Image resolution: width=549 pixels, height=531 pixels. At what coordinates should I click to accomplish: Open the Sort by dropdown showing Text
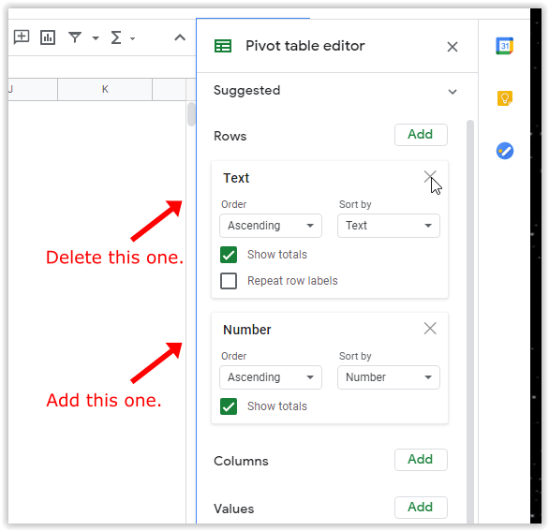pyautogui.click(x=389, y=226)
